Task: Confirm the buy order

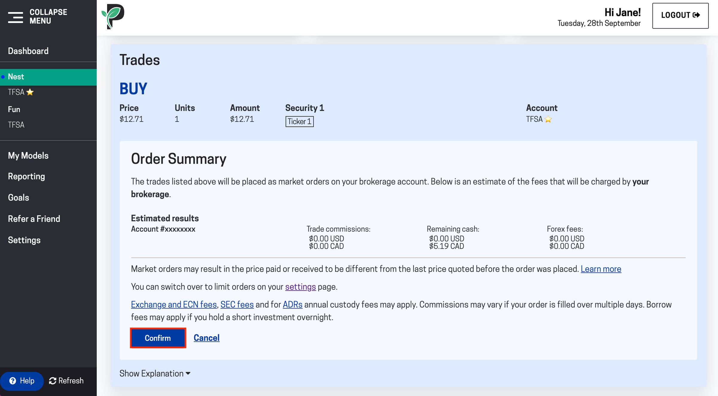Action: (x=158, y=338)
